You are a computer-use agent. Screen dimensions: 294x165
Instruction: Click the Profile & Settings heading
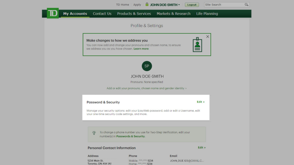(147, 26)
